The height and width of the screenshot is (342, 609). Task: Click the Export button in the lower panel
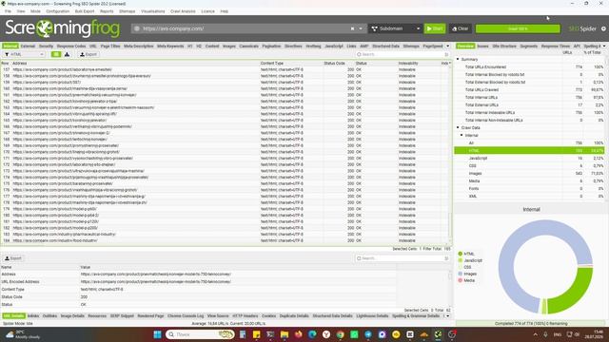pyautogui.click(x=13, y=258)
